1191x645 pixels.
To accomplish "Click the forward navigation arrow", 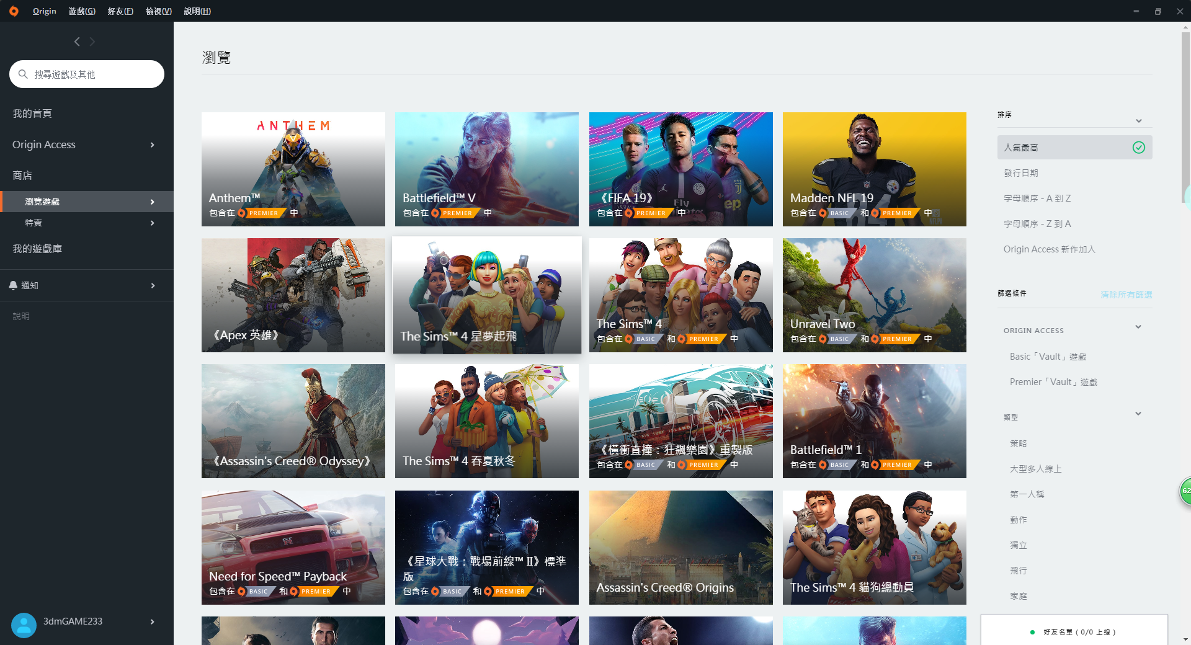I will point(92,42).
